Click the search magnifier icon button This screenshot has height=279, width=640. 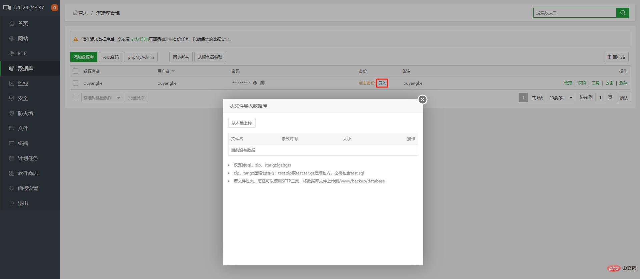pyautogui.click(x=623, y=13)
